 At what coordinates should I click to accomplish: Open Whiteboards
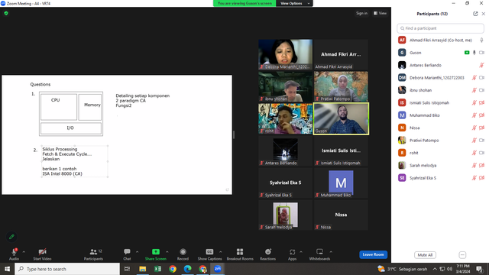click(x=319, y=254)
